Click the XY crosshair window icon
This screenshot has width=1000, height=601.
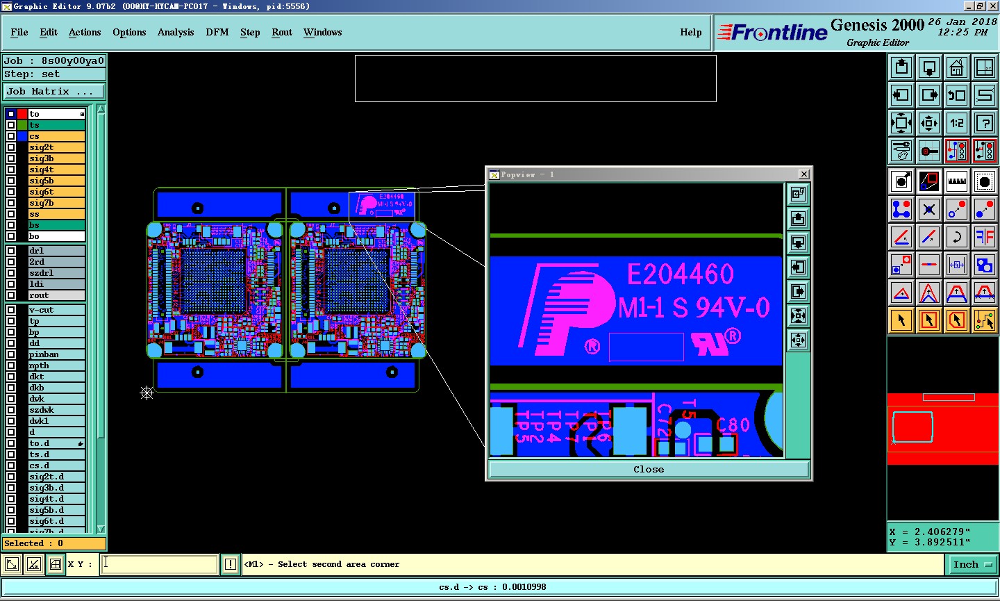(985, 67)
